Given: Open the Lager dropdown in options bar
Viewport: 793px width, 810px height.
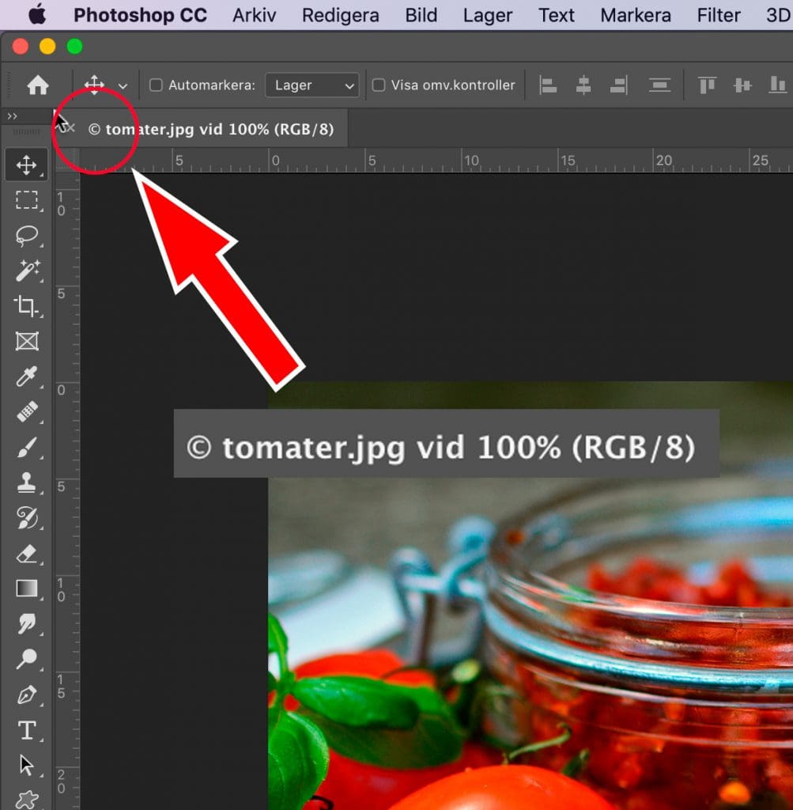Looking at the screenshot, I should (x=312, y=85).
